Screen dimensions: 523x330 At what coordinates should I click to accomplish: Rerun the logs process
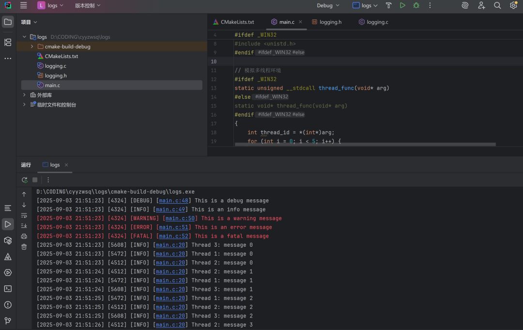[25, 180]
